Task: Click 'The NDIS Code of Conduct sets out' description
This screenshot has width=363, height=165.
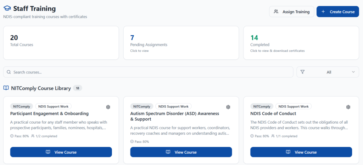Action: (299, 125)
